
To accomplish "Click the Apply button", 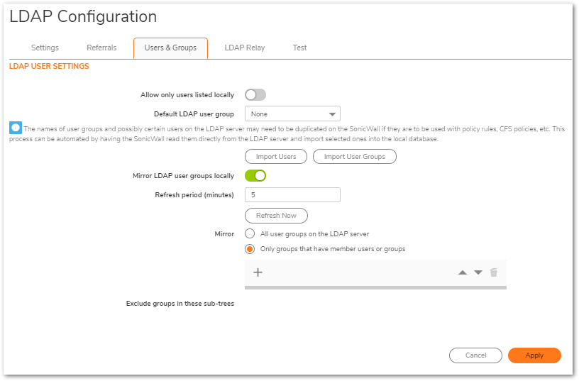I will click(534, 355).
